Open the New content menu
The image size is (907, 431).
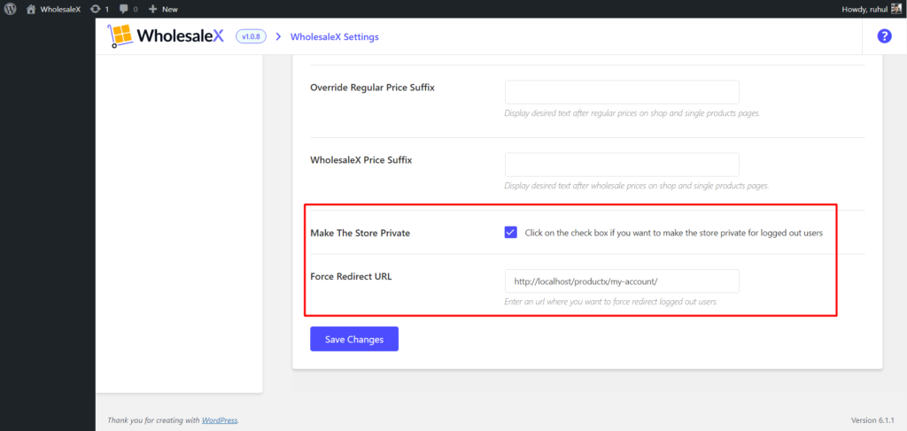[163, 9]
